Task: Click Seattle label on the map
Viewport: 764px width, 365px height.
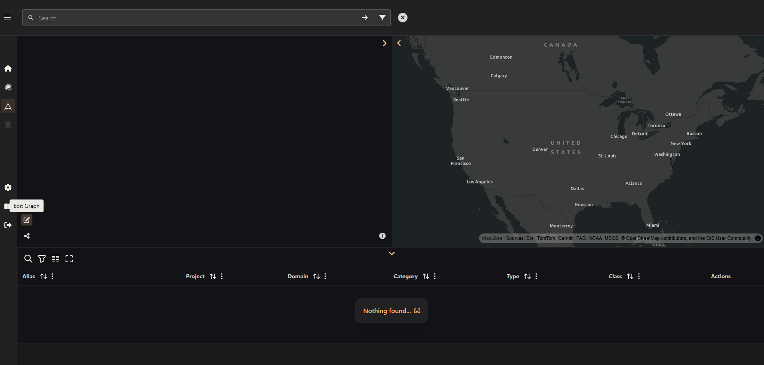Action: (461, 100)
